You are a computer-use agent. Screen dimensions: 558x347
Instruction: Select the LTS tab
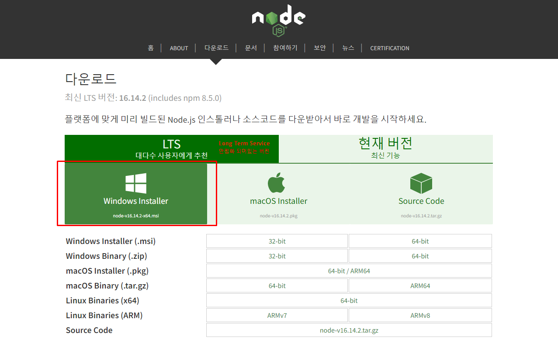pyautogui.click(x=172, y=149)
